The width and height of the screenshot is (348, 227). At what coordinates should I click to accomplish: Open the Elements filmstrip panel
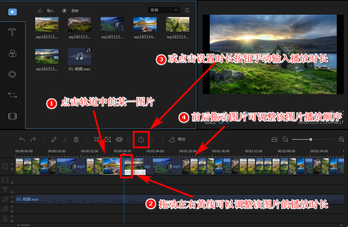point(12,116)
